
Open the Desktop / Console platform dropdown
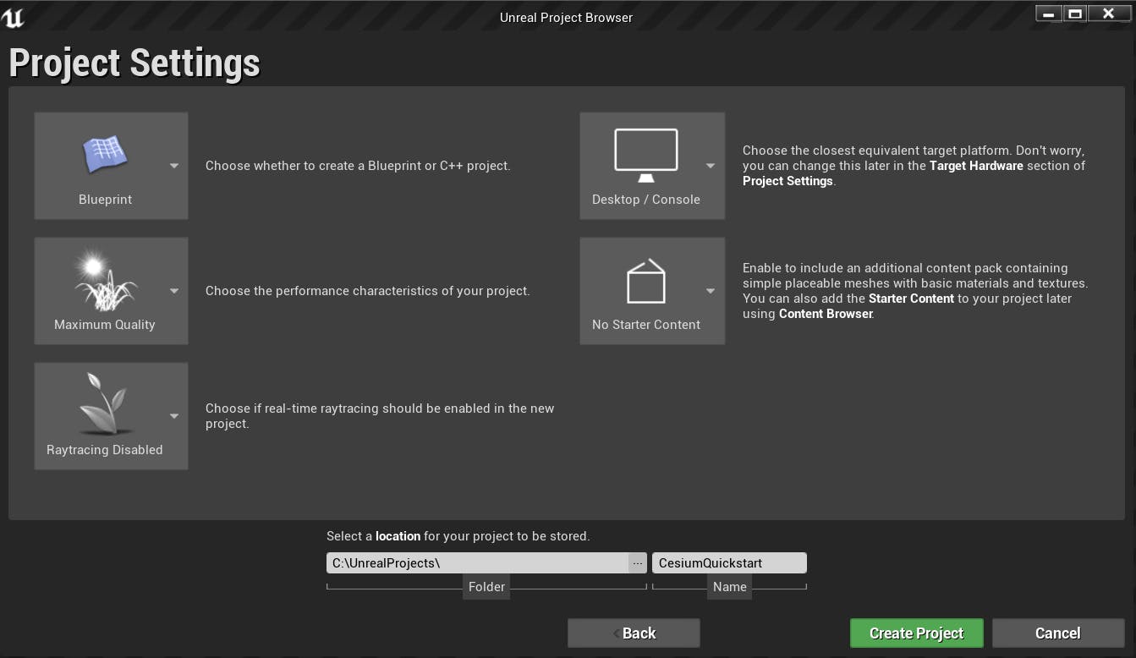(x=711, y=166)
